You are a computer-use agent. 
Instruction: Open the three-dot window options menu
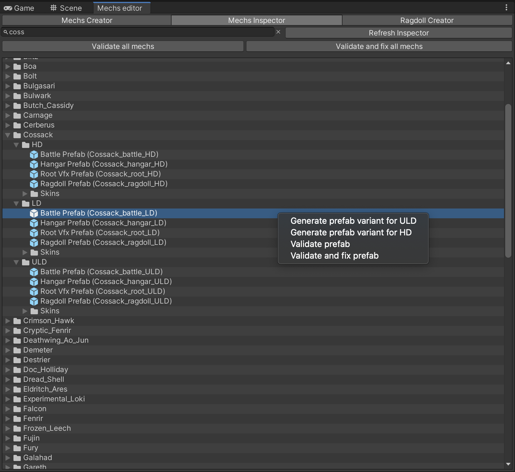(506, 8)
